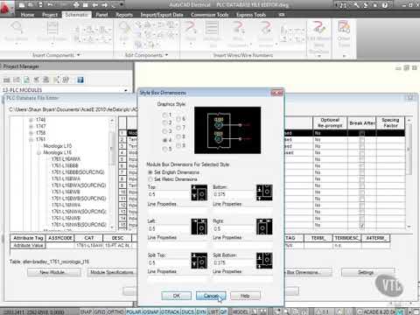
Task: Open quick access toolbar customize dropdown
Action: tap(121, 4)
